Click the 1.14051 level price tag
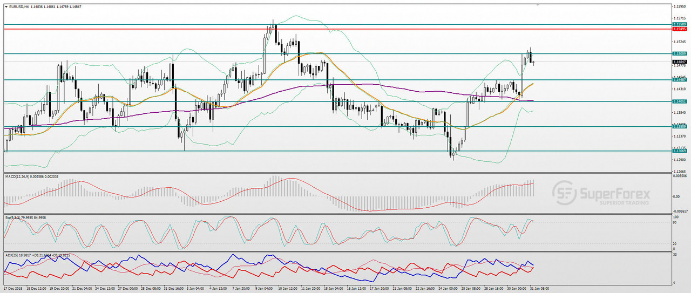Screen dimensions: 691x293 tap(680, 101)
